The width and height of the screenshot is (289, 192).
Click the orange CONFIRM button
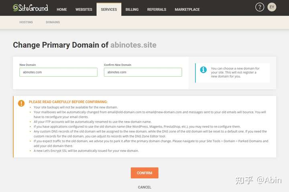coord(144,173)
